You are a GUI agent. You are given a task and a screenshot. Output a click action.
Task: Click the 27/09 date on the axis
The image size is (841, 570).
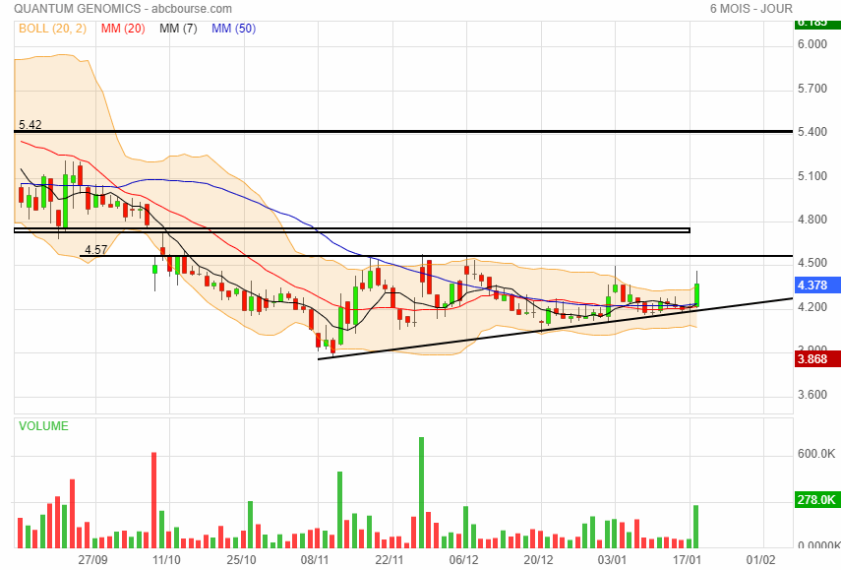point(92,559)
